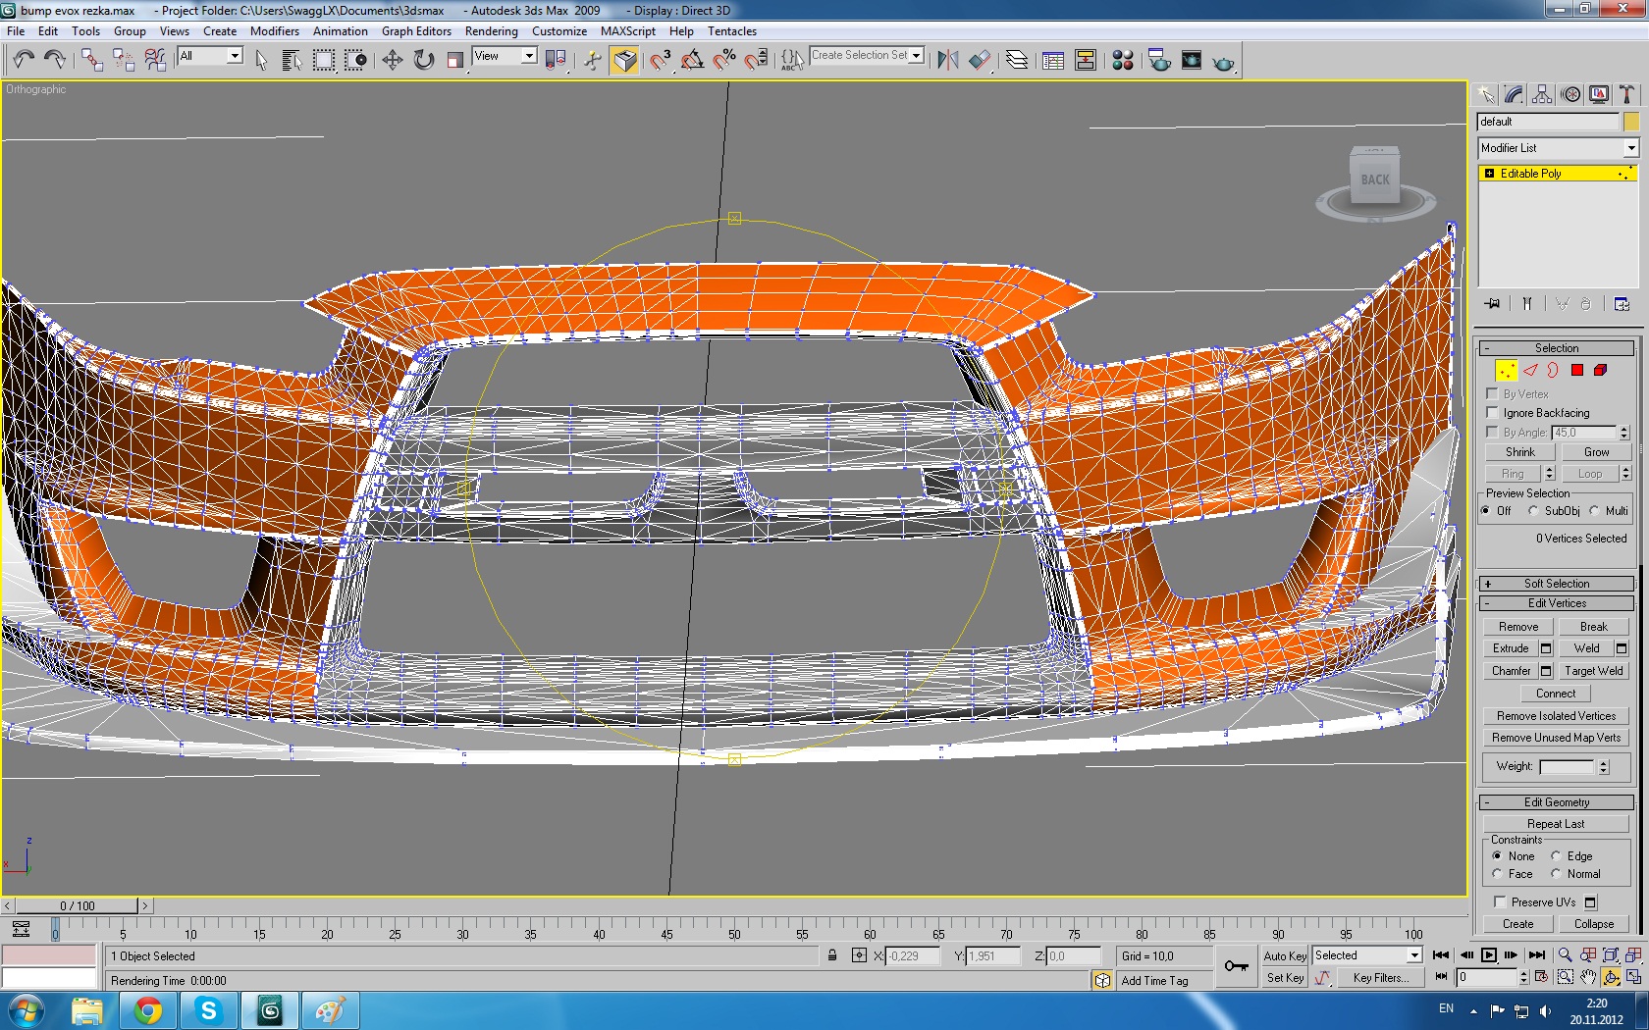Screen dimensions: 1649x1030
Task: Expand the Soft Selection rollout
Action: pos(1556,584)
